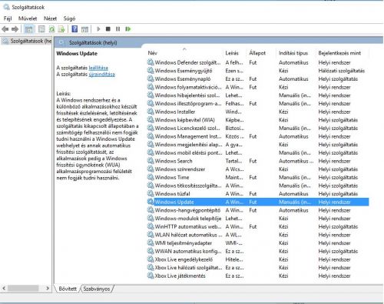Select the Windows-modulok telepítője row
The height and width of the screenshot is (304, 384).
coord(258,219)
